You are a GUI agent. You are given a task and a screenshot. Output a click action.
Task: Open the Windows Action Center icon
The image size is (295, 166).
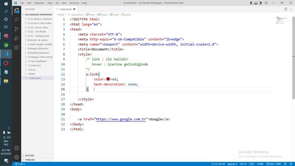(6, 160)
